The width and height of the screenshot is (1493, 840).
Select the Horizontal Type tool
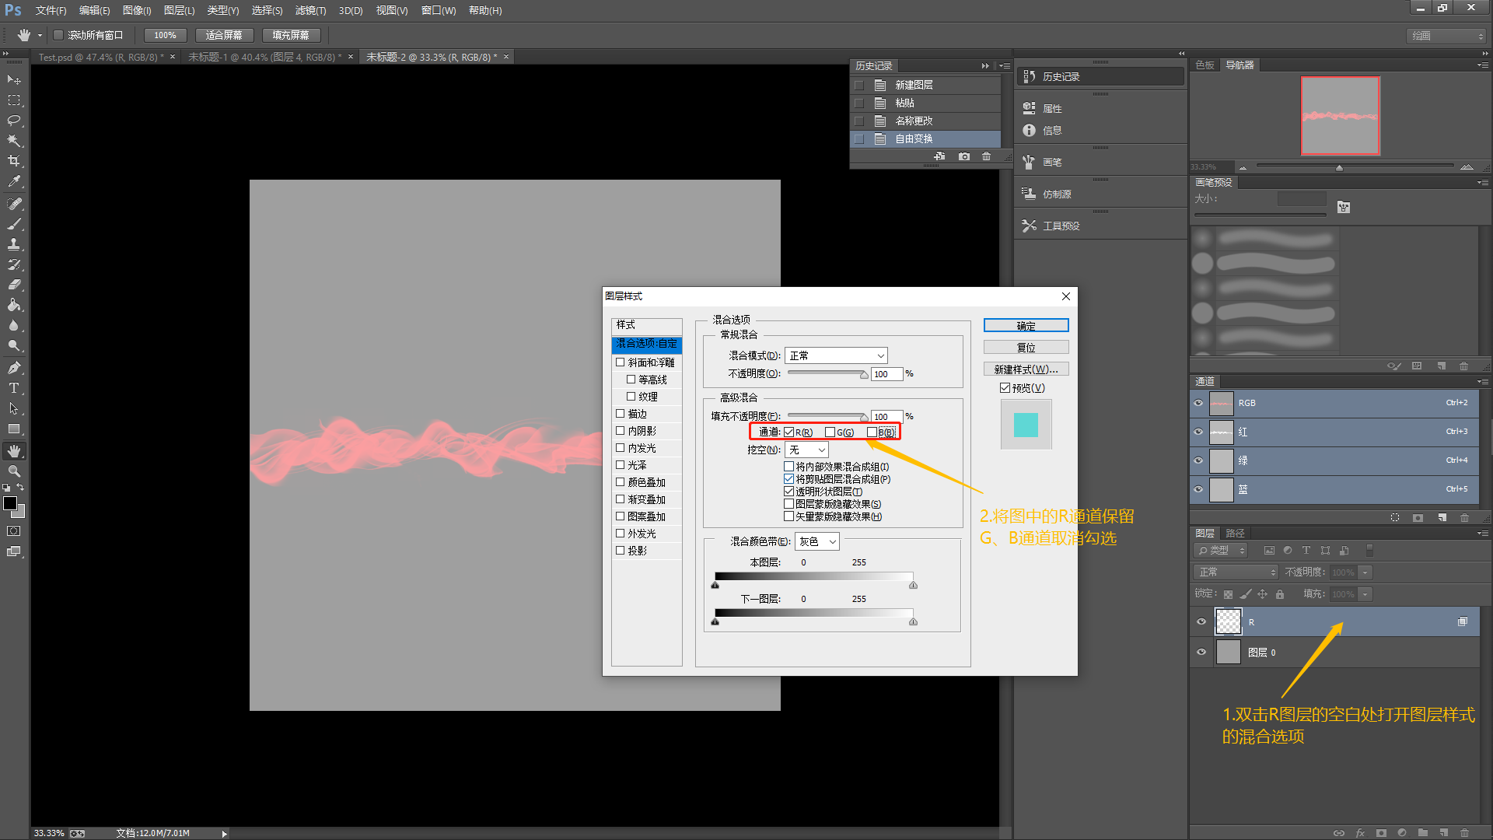pos(14,387)
